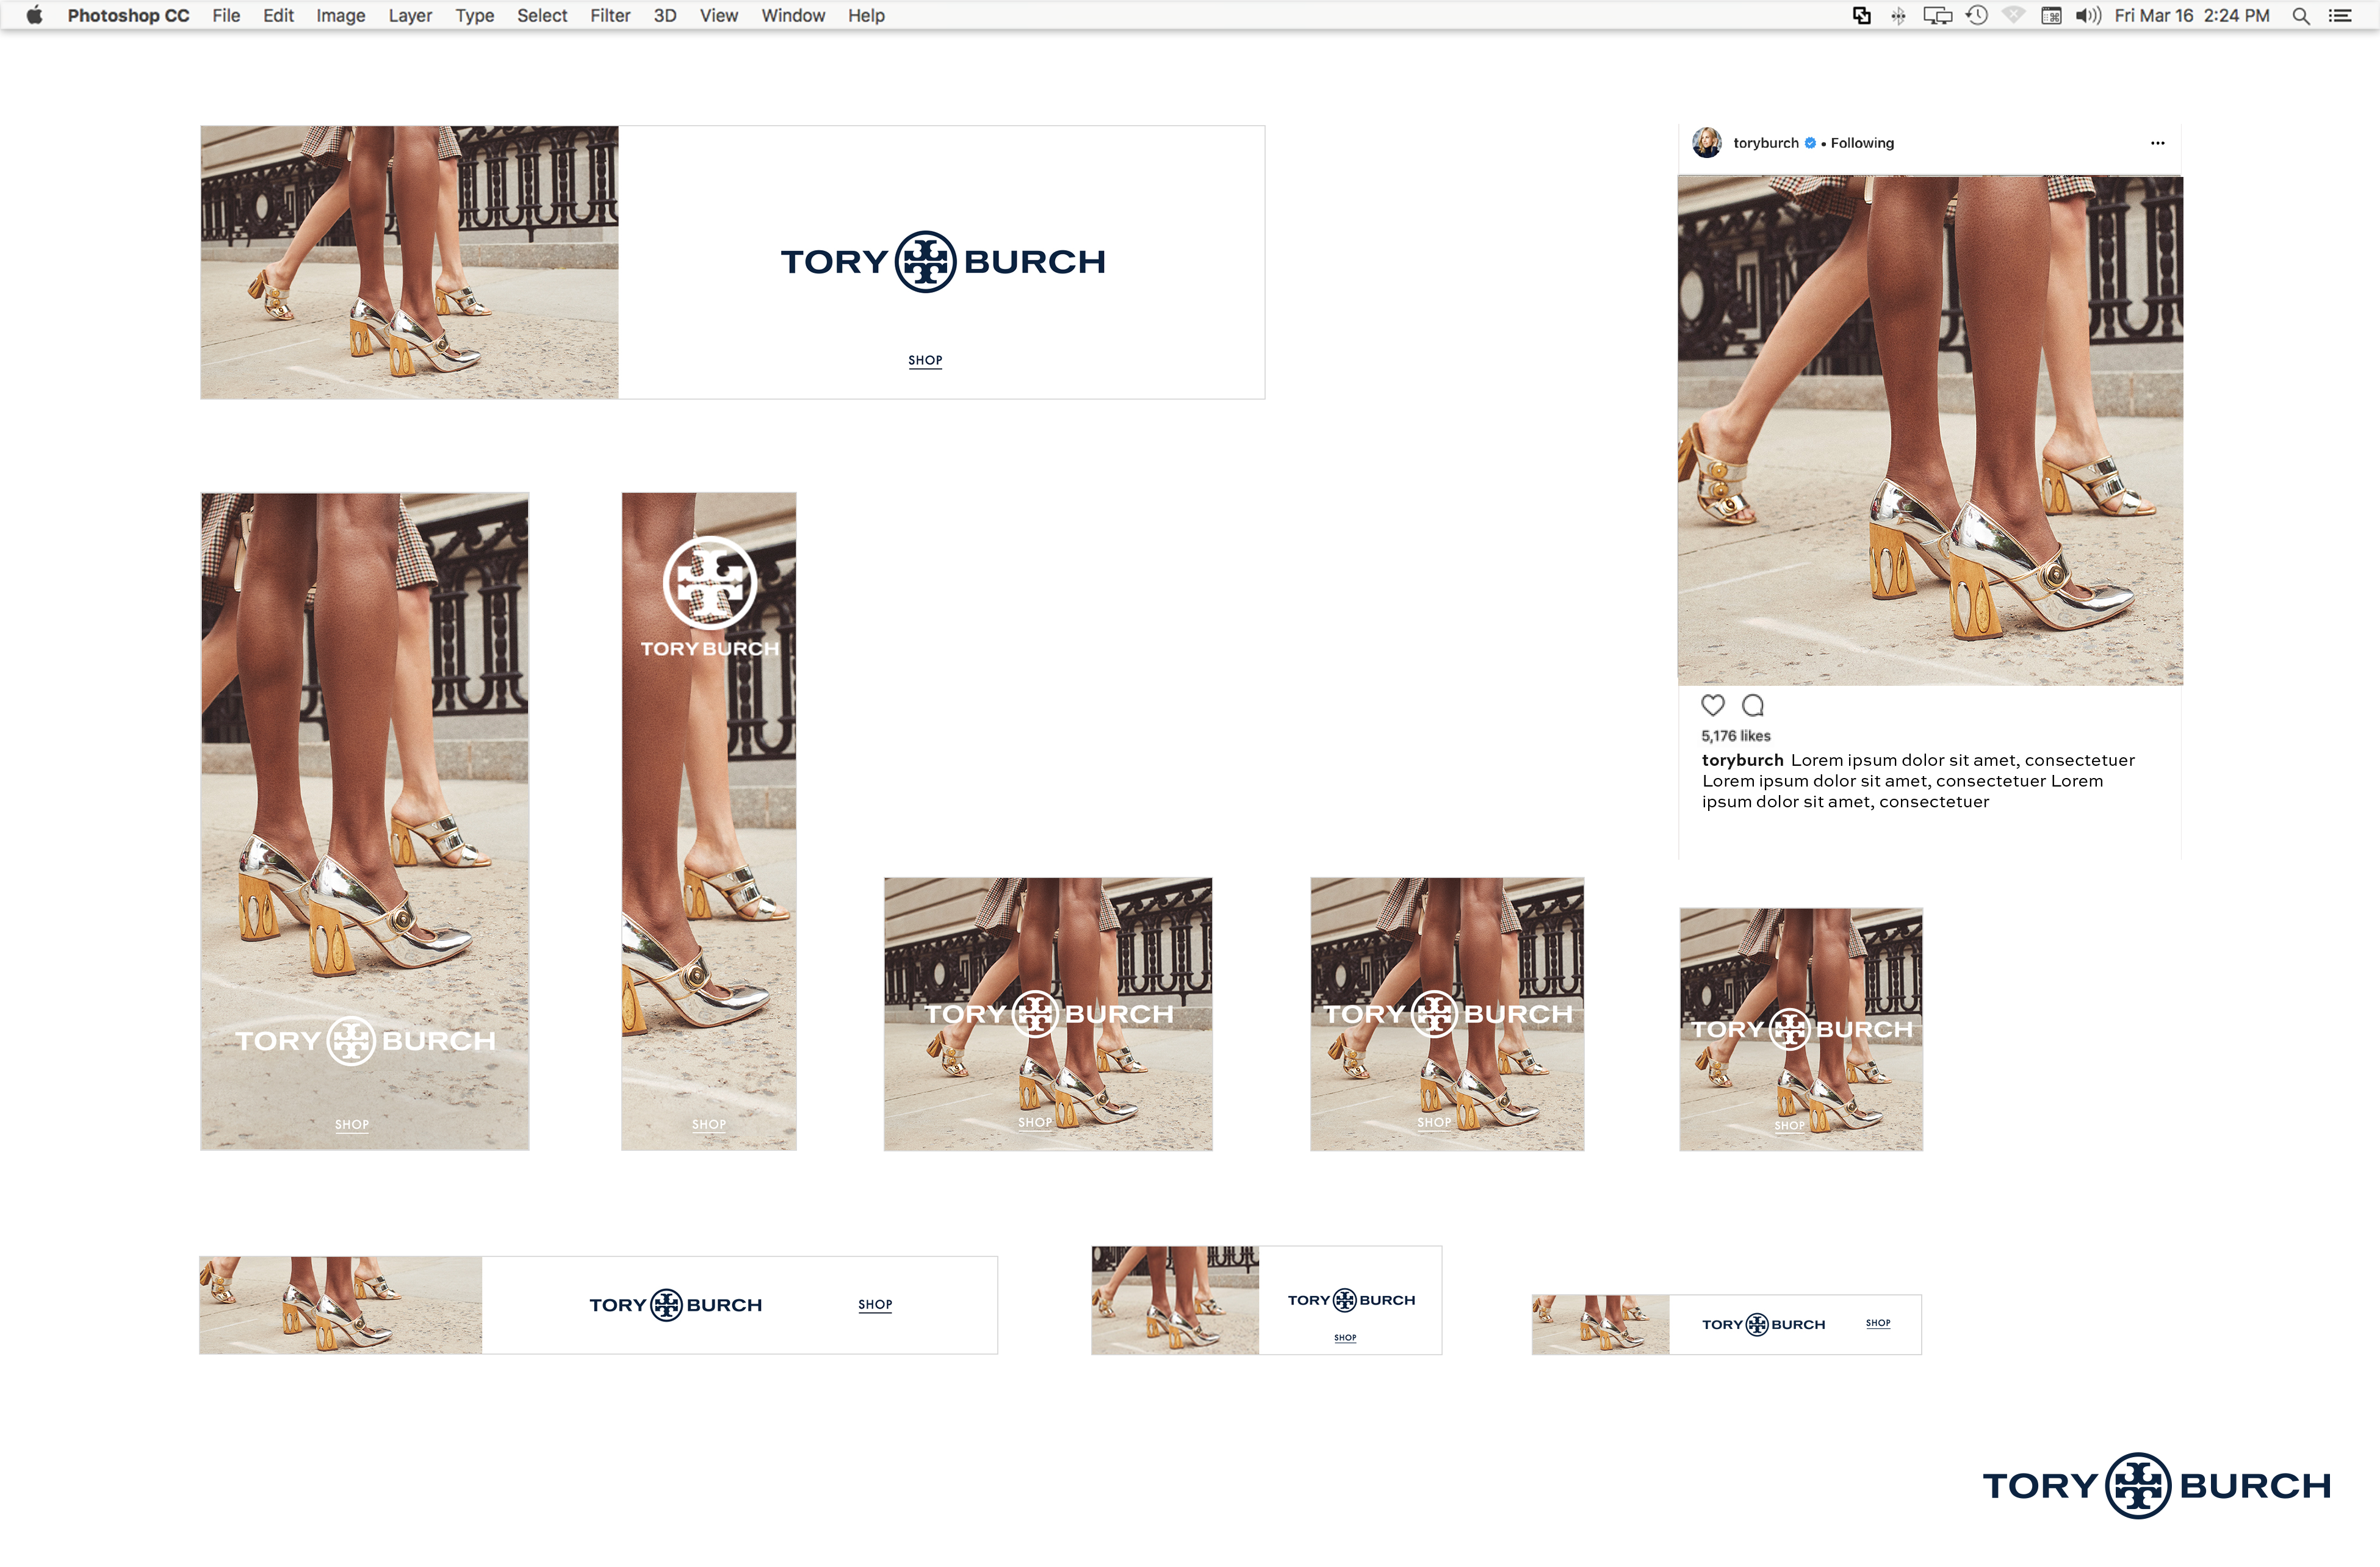Open the Edit menu
Viewport: 2380px width, 1567px height.
278,15
